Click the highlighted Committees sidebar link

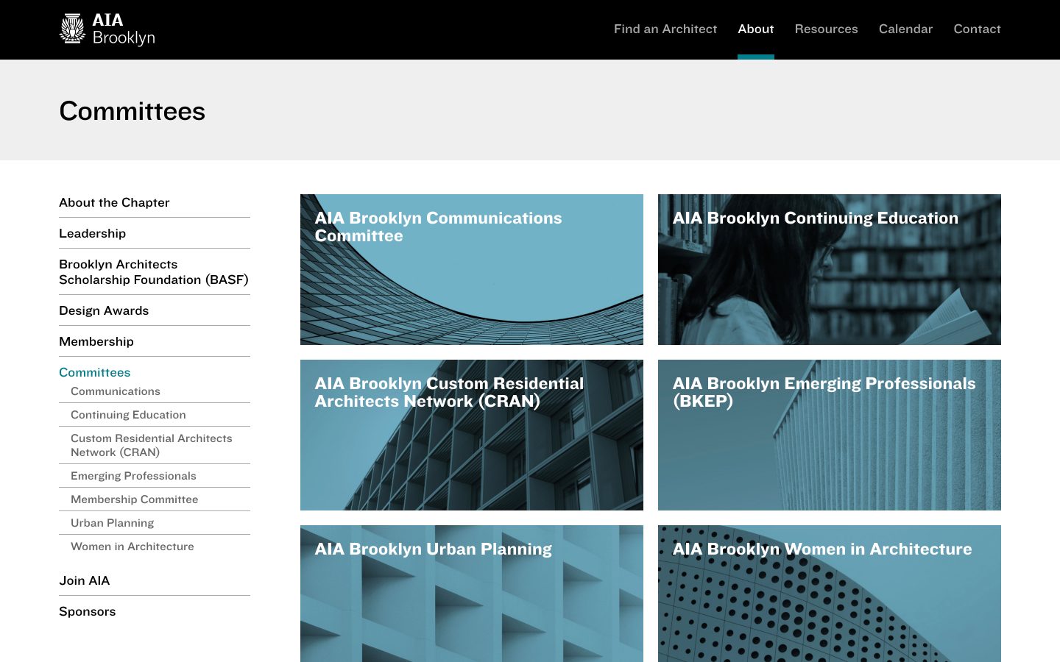point(94,372)
